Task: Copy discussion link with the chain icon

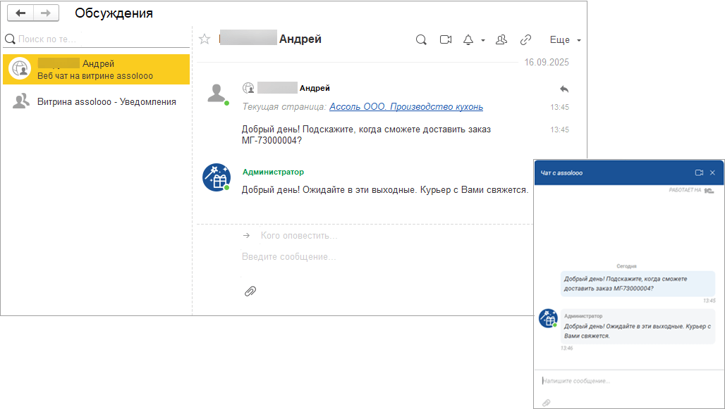Action: click(x=525, y=39)
